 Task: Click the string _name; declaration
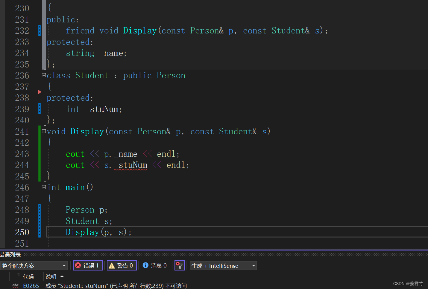click(96, 53)
